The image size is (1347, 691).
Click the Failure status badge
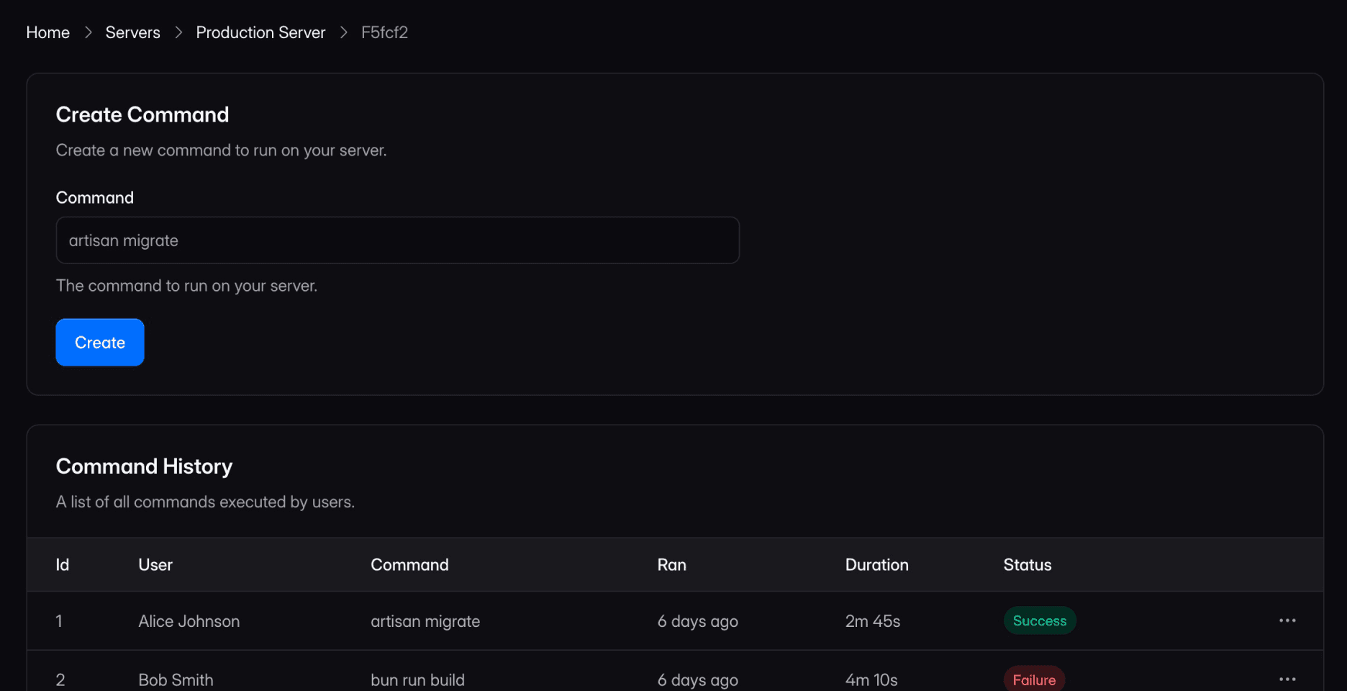[1034, 679]
